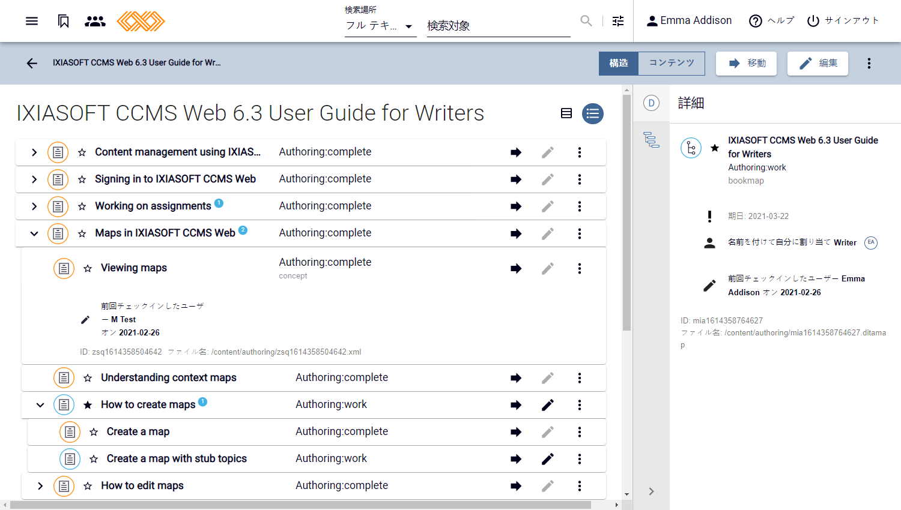Click the vertical scrollbar thumb

(x=626, y=213)
